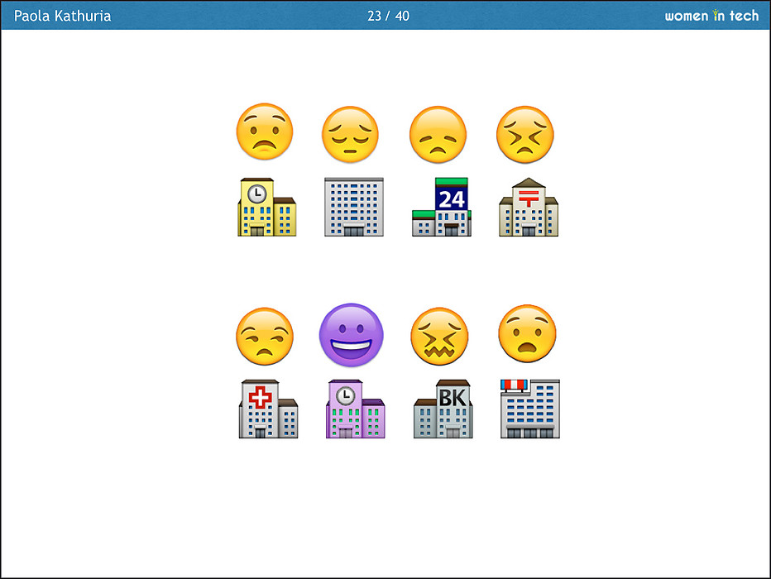Screen dimensions: 771x579
Task: Click the BK bank building emoji
Action: coord(443,409)
